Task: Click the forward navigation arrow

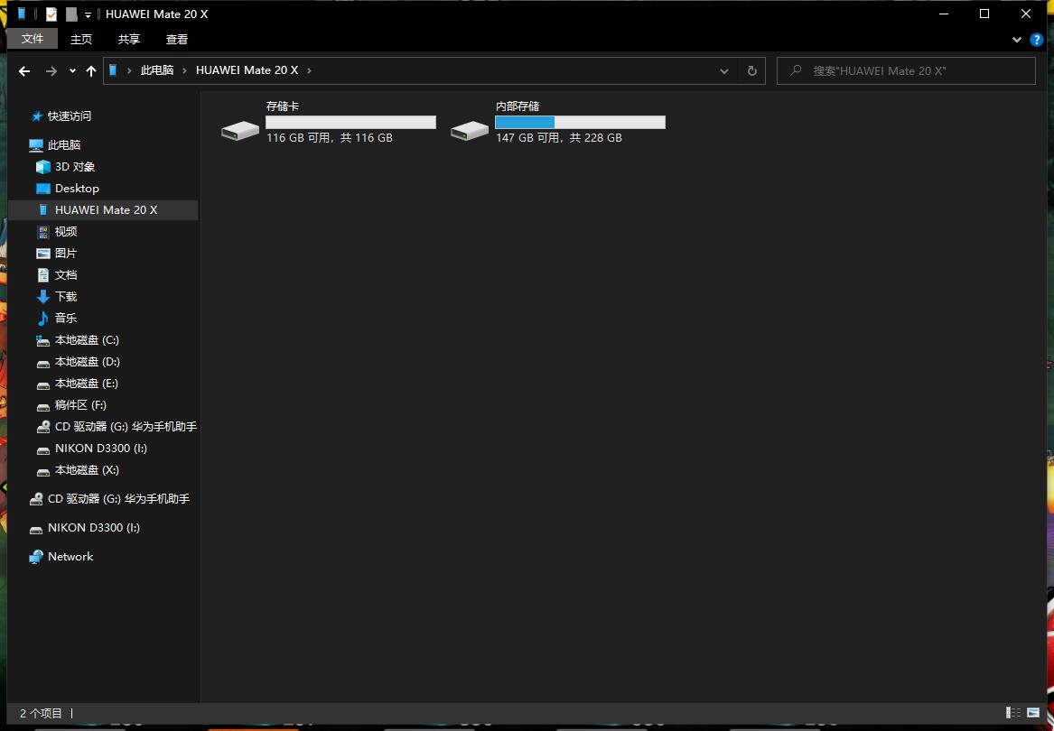Action: point(51,71)
